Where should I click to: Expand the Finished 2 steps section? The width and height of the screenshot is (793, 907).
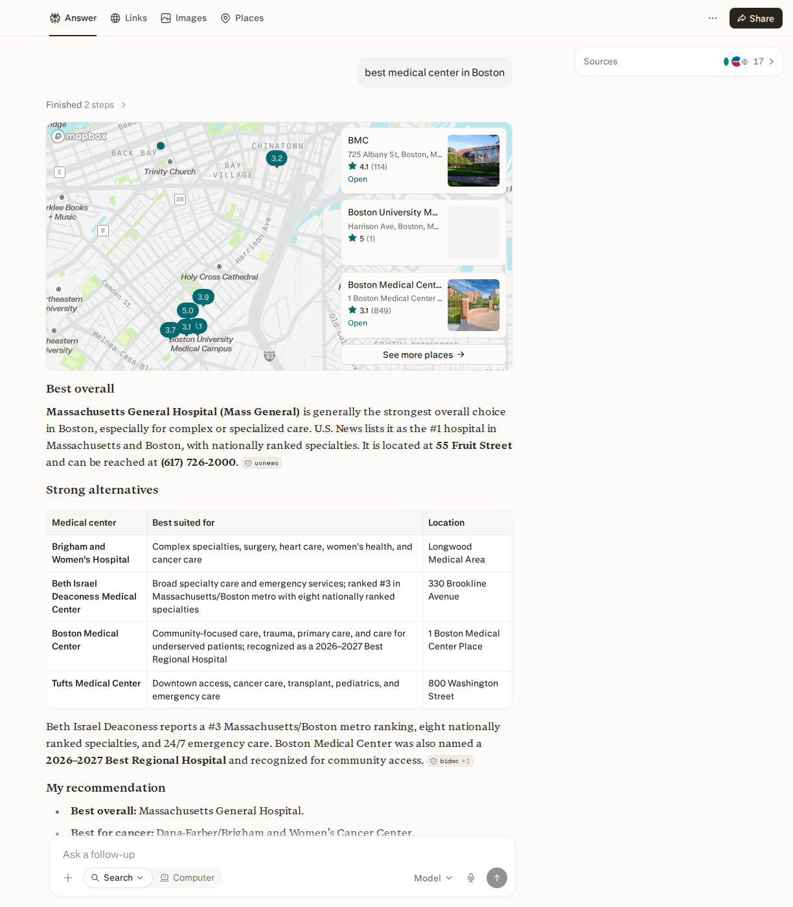86,105
